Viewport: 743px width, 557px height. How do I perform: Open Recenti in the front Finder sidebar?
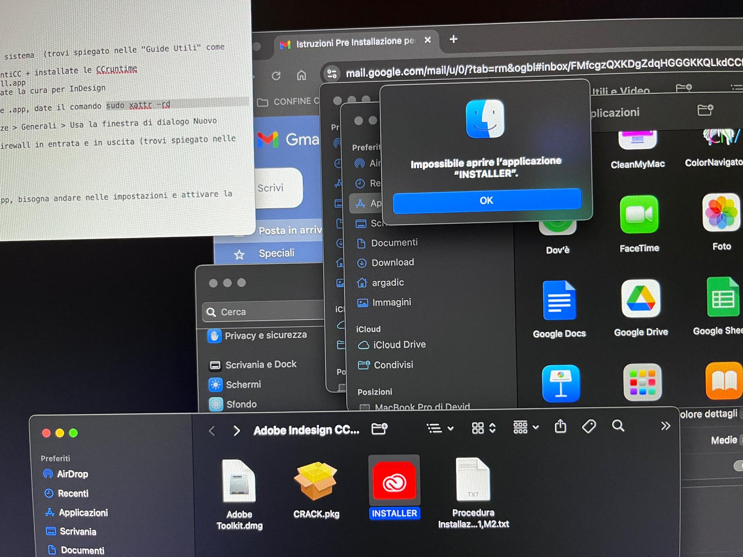click(x=66, y=493)
